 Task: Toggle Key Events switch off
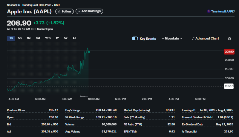[135, 39]
